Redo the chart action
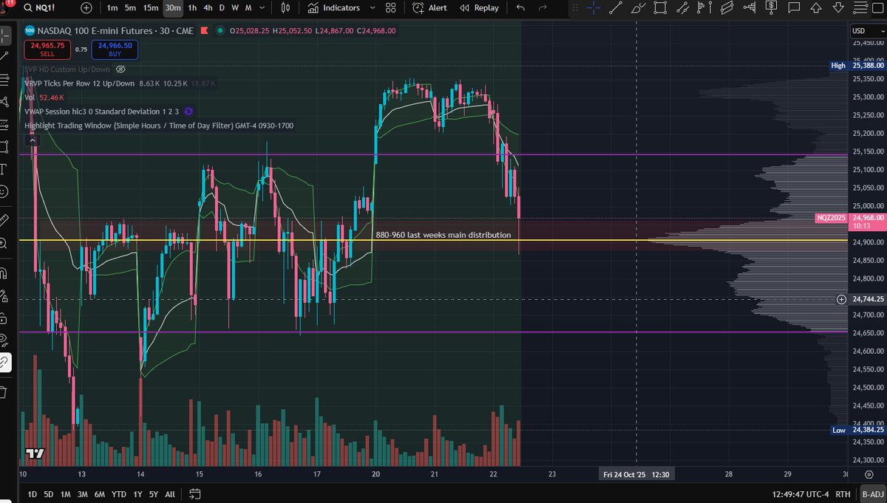 [543, 7]
